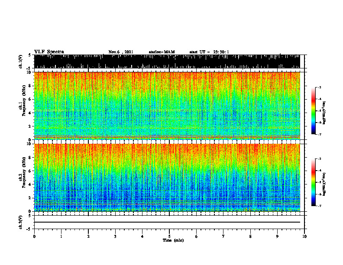The image size is (343, 265).
Task: Click time axis tick label "1"
Action: tap(61, 236)
